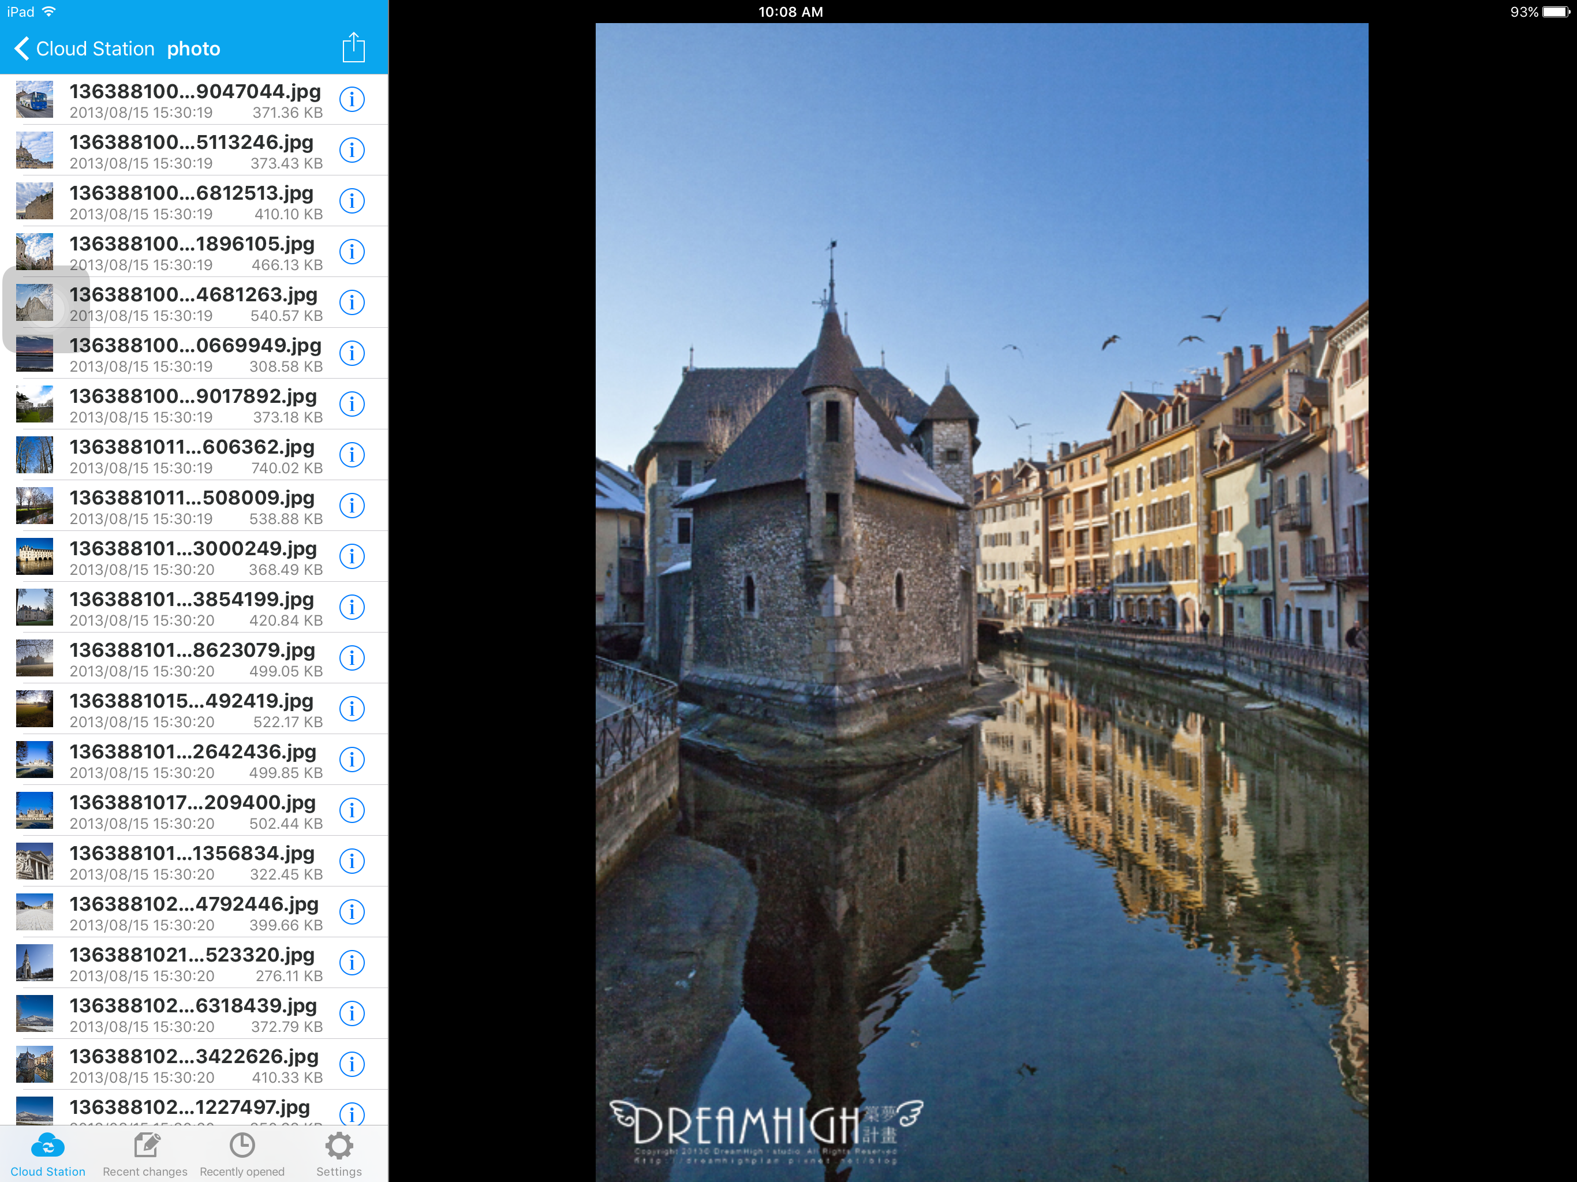Go back via Cloud Station chevron
The height and width of the screenshot is (1182, 1577).
coord(21,48)
